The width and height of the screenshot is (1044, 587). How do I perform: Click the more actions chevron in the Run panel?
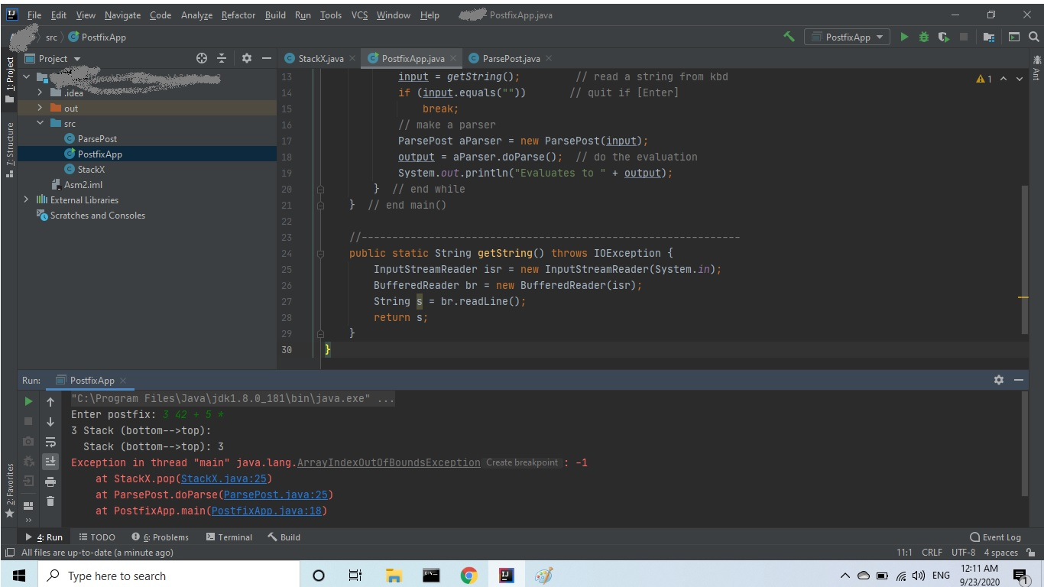tap(28, 521)
